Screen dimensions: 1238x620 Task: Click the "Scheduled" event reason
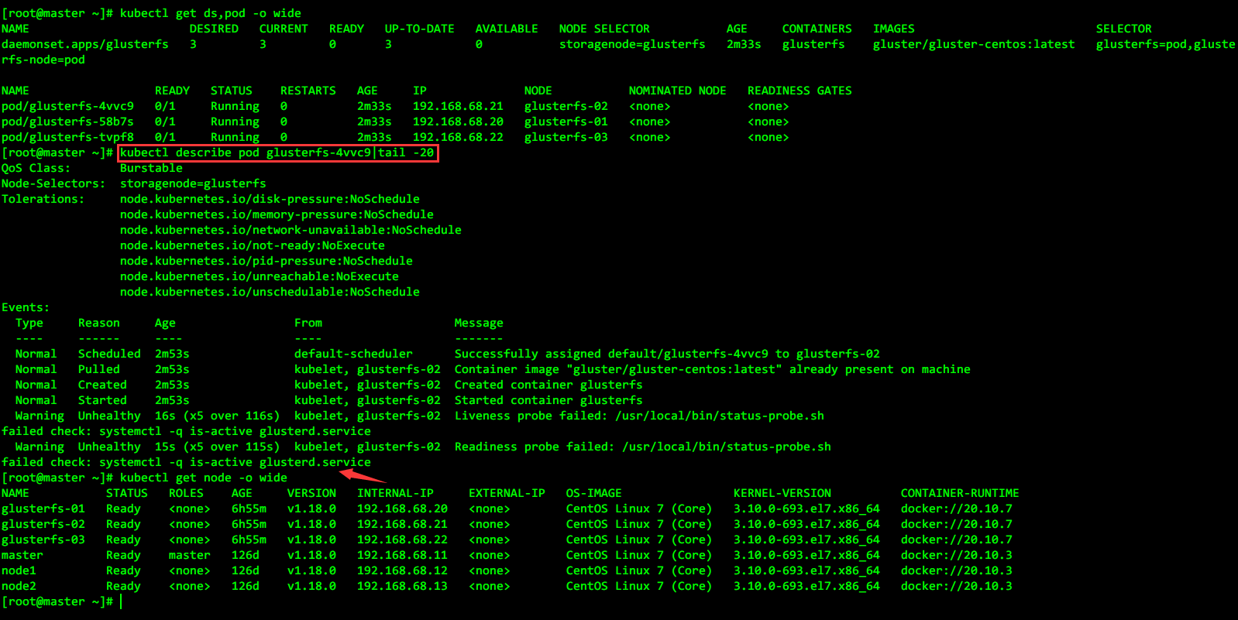tap(109, 354)
